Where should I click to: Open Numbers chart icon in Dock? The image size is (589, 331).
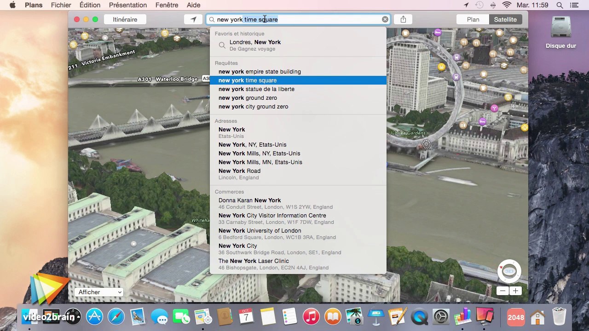462,317
